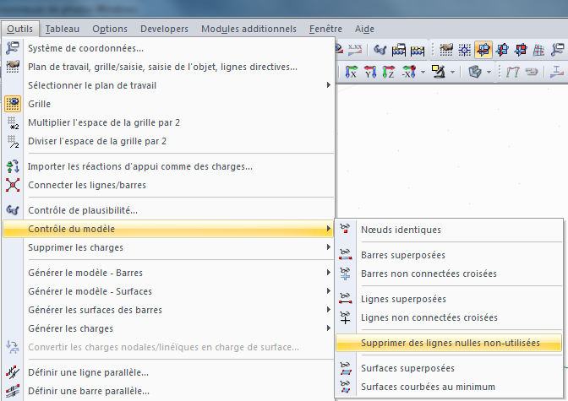Screen dimensions: 568x401
Task: Toggle the XZ work plane toolbar icon
Action: tap(521, 50)
